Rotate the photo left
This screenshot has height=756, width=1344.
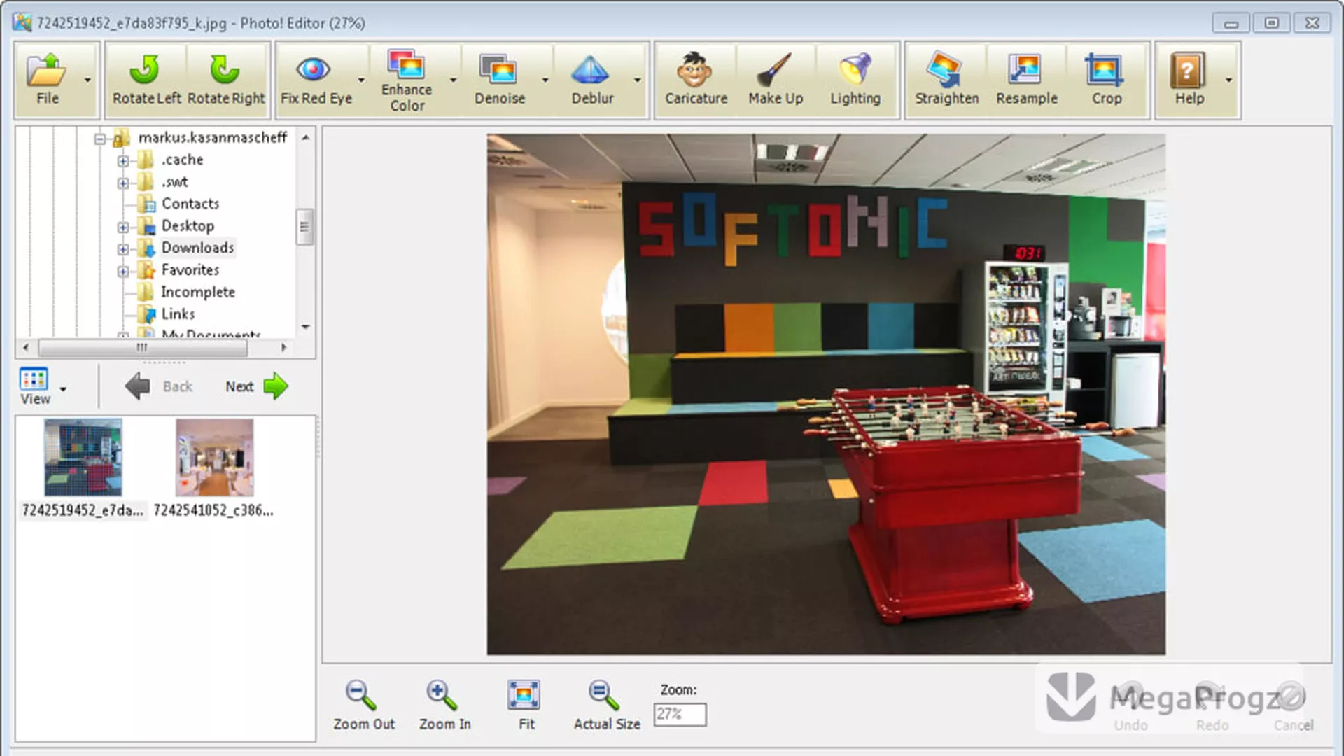point(146,80)
